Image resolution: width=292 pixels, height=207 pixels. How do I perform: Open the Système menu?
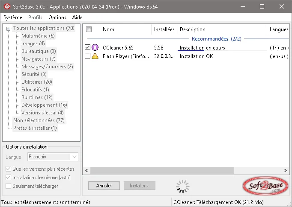click(13, 17)
